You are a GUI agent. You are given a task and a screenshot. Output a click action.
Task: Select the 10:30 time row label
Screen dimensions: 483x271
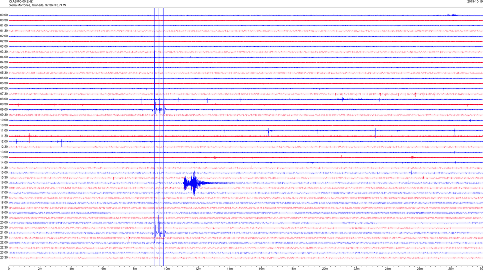[x=4, y=125]
